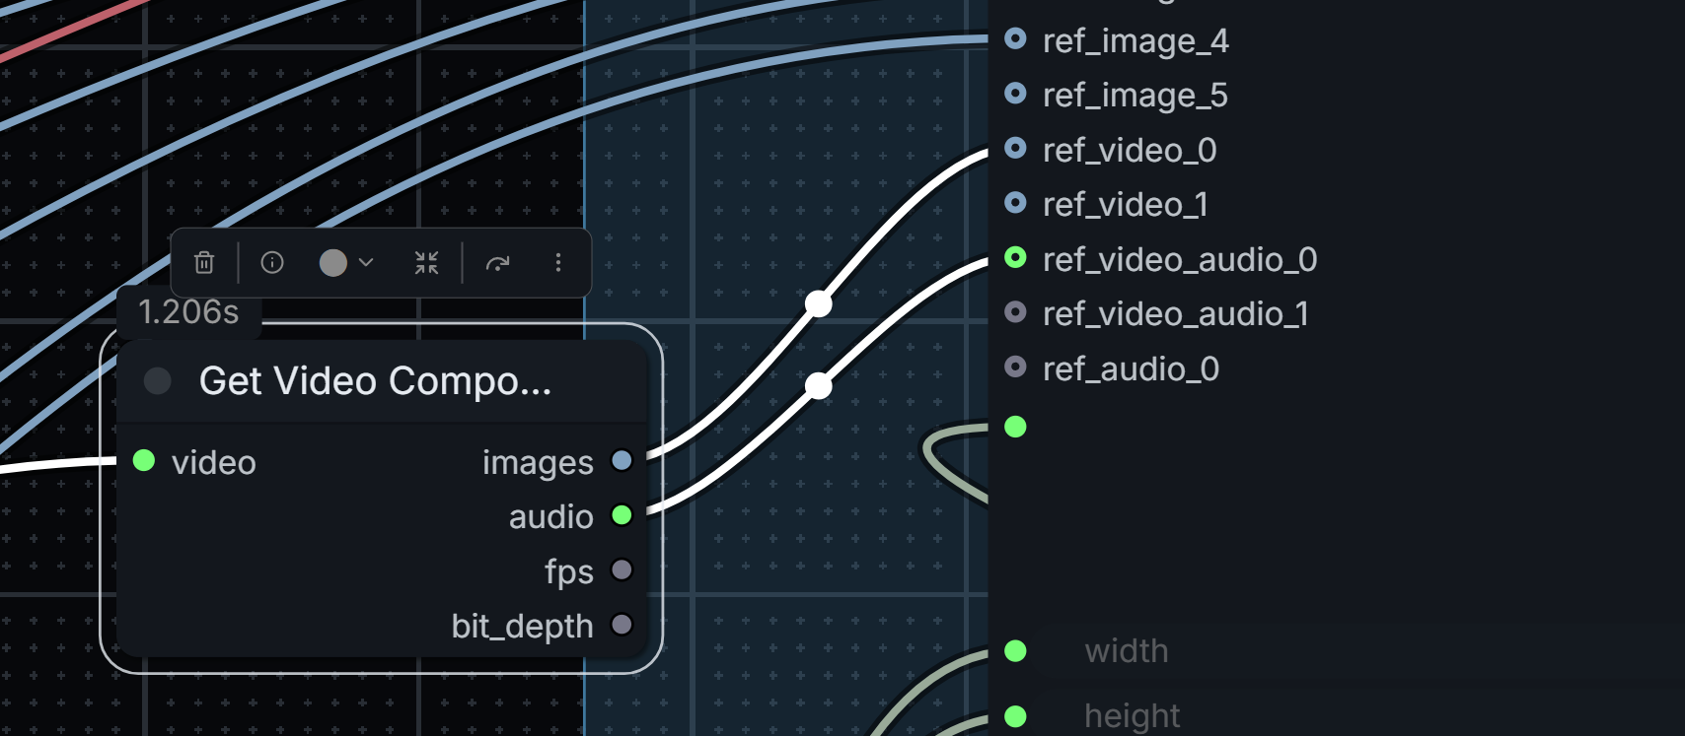Image resolution: width=1685 pixels, height=736 pixels.
Task: Click the ref_video_audio_1 label
Action: click(1176, 313)
